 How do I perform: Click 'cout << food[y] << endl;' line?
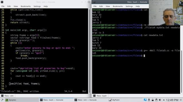tap(31, 76)
